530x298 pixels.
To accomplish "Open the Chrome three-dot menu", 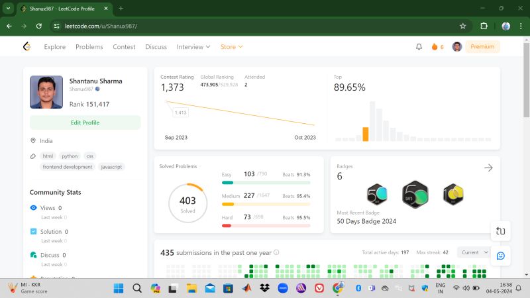I will click(x=521, y=26).
